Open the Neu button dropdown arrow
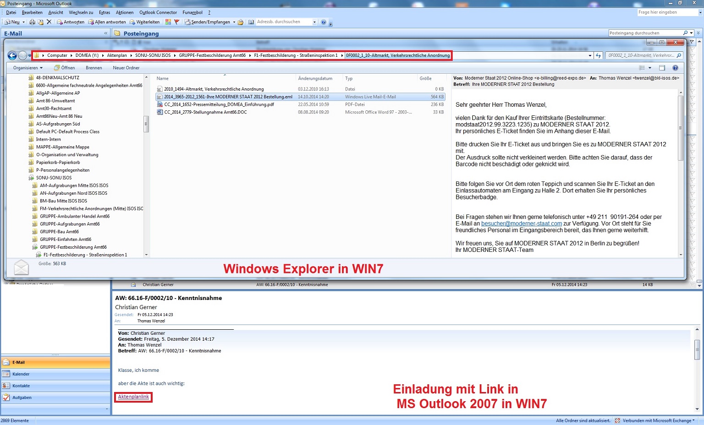Viewport: 704px width, 425px height. (x=24, y=22)
